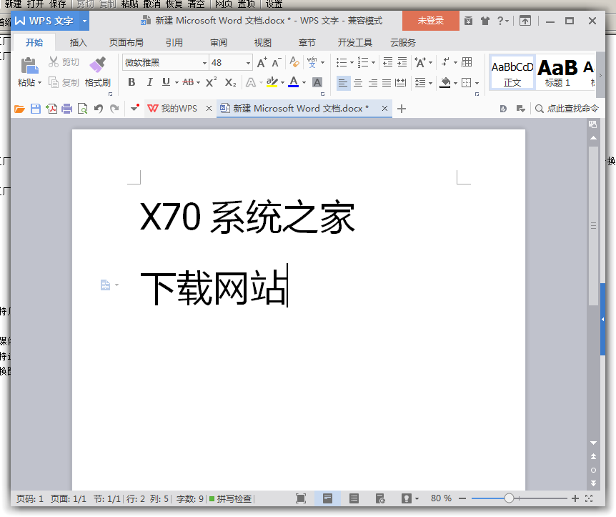Adjust the zoom slider handle
The height and width of the screenshot is (517, 616).
point(509,498)
